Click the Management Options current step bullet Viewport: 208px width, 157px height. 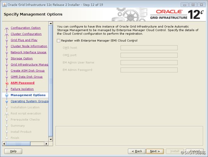point(7,95)
